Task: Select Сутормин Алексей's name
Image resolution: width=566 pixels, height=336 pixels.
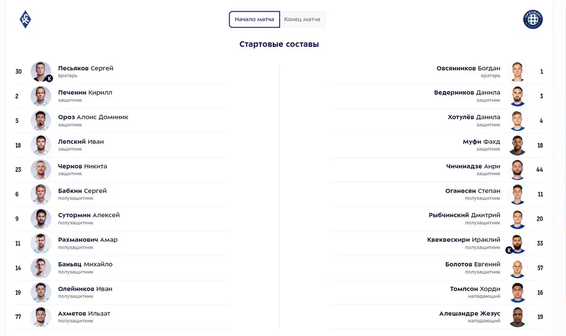Action: pos(89,215)
